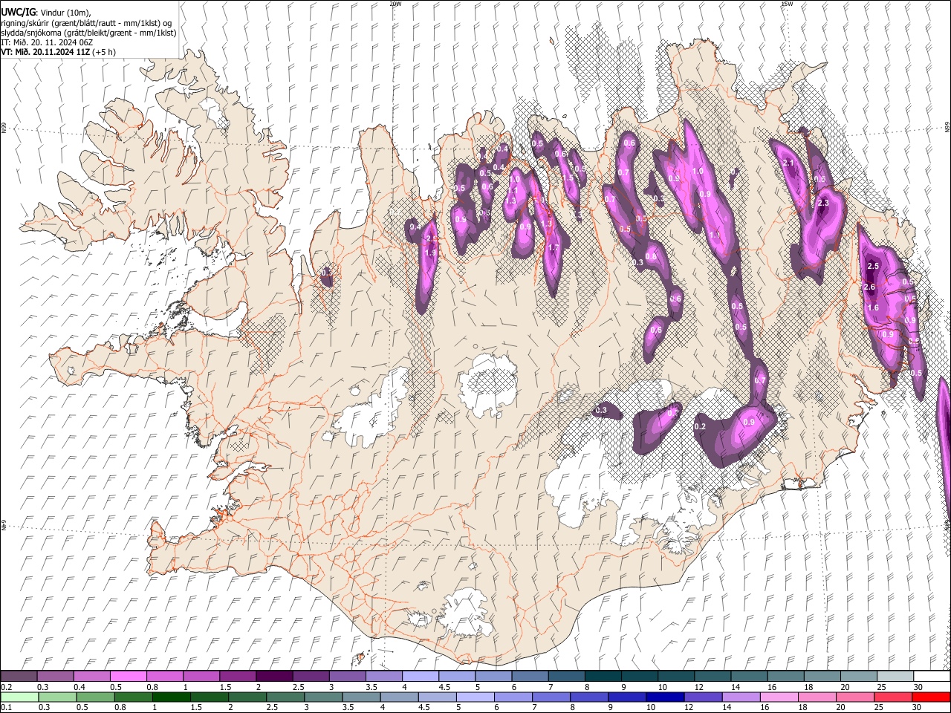Click the 'IT: Mið. 20. 11. 2024 06Z' line
Viewport: 951px width, 713px height.
coord(47,42)
